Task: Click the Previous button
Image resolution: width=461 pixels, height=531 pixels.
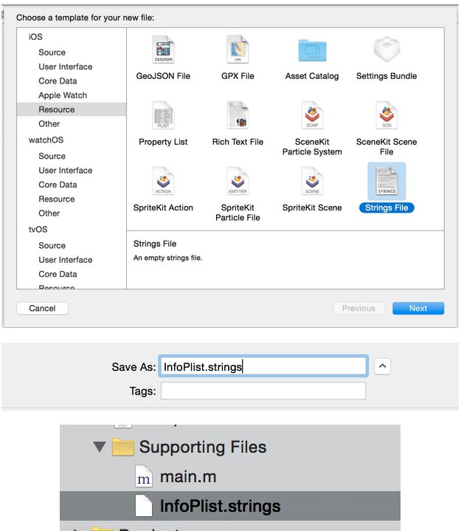Action: click(359, 308)
